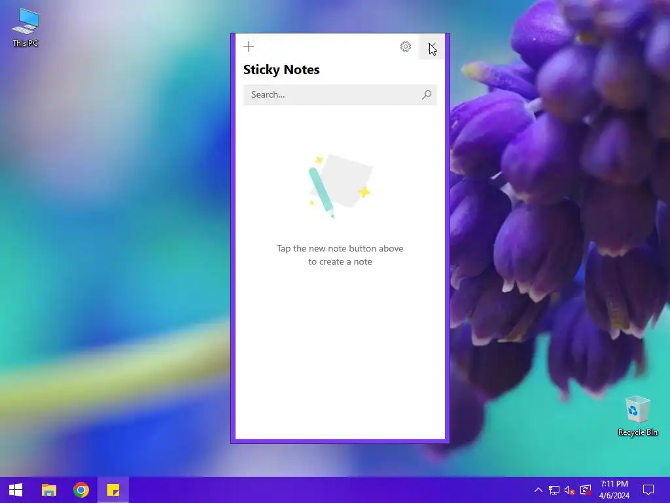Click the Sticky Notes heading
The width and height of the screenshot is (670, 503).
point(281,69)
